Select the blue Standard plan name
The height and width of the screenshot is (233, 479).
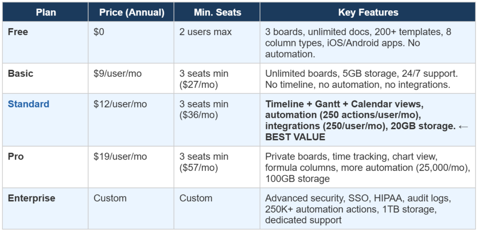(x=29, y=104)
